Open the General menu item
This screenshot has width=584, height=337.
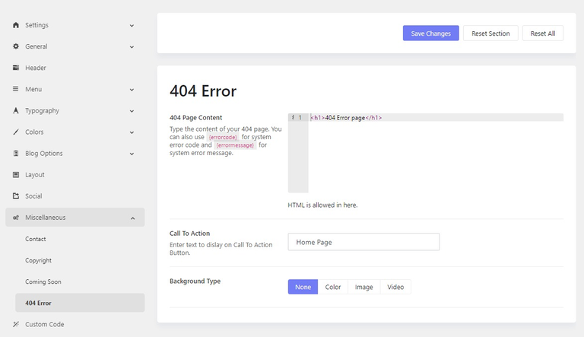(75, 46)
